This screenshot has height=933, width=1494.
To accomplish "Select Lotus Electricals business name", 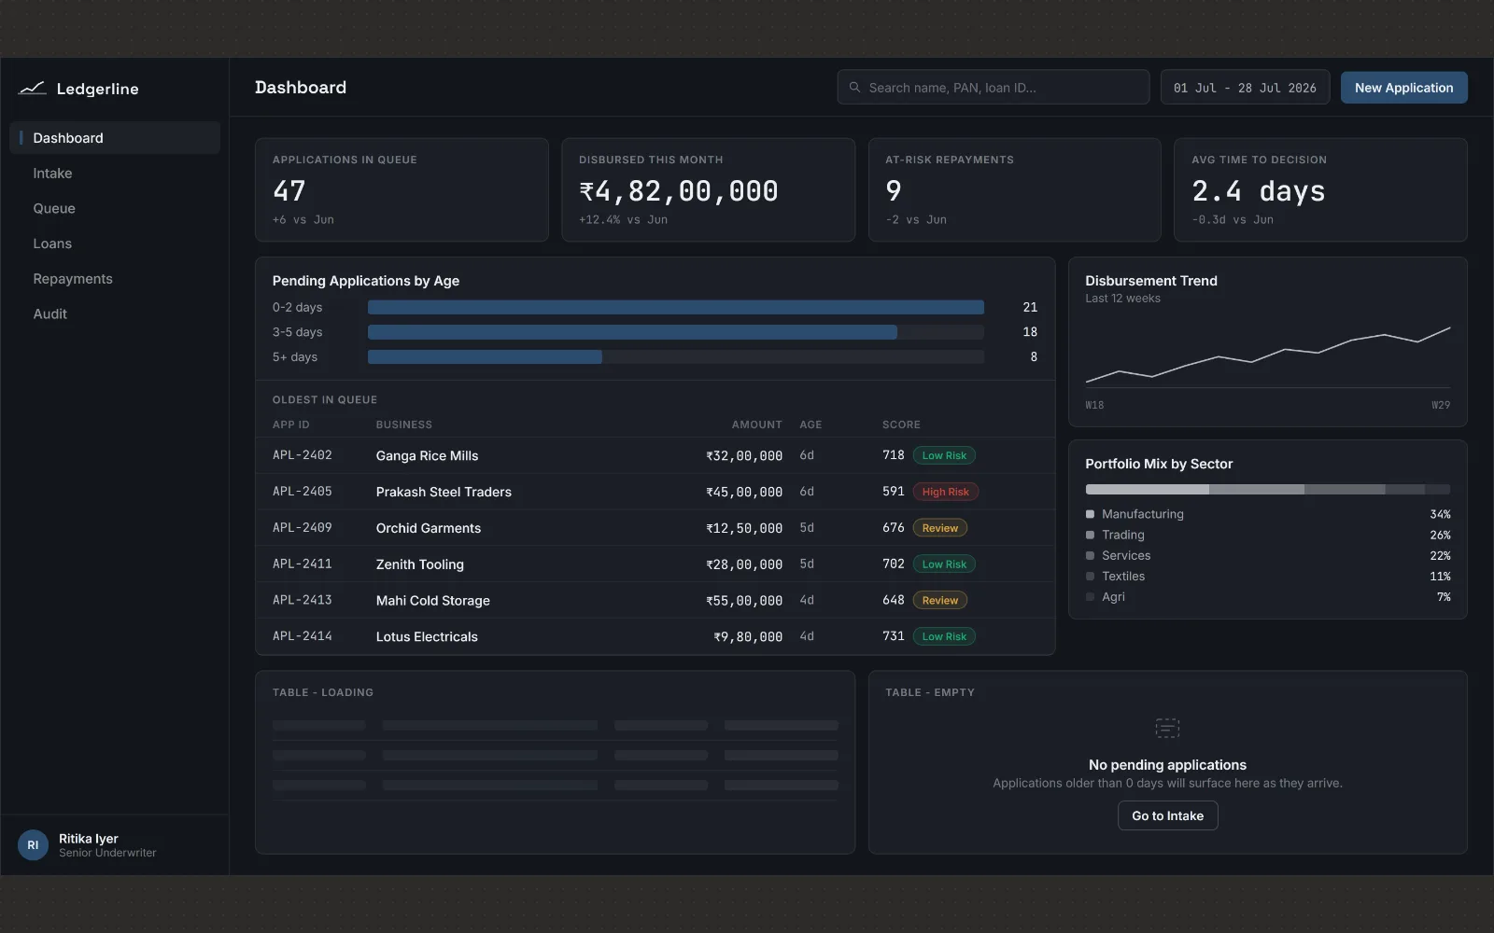I will (x=427, y=636).
